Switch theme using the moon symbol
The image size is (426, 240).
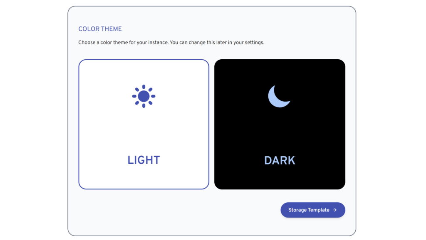click(278, 96)
